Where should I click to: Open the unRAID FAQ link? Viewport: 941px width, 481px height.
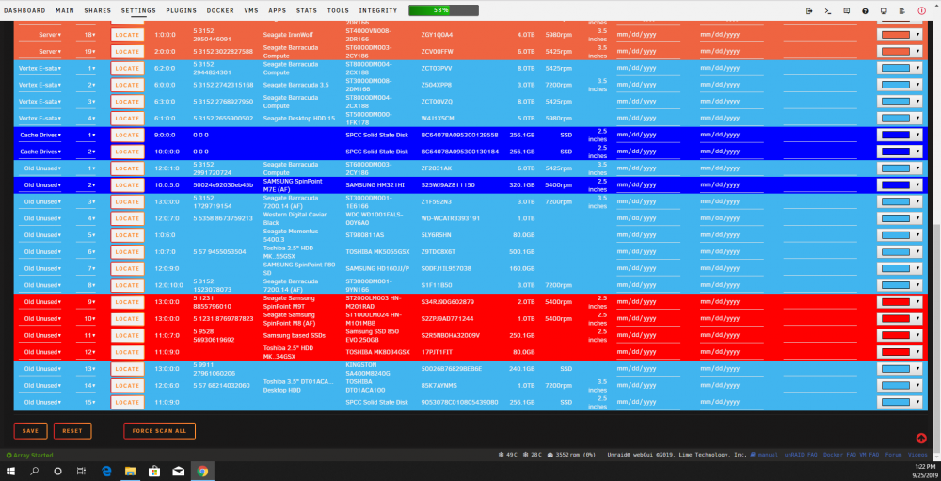[x=801, y=456]
